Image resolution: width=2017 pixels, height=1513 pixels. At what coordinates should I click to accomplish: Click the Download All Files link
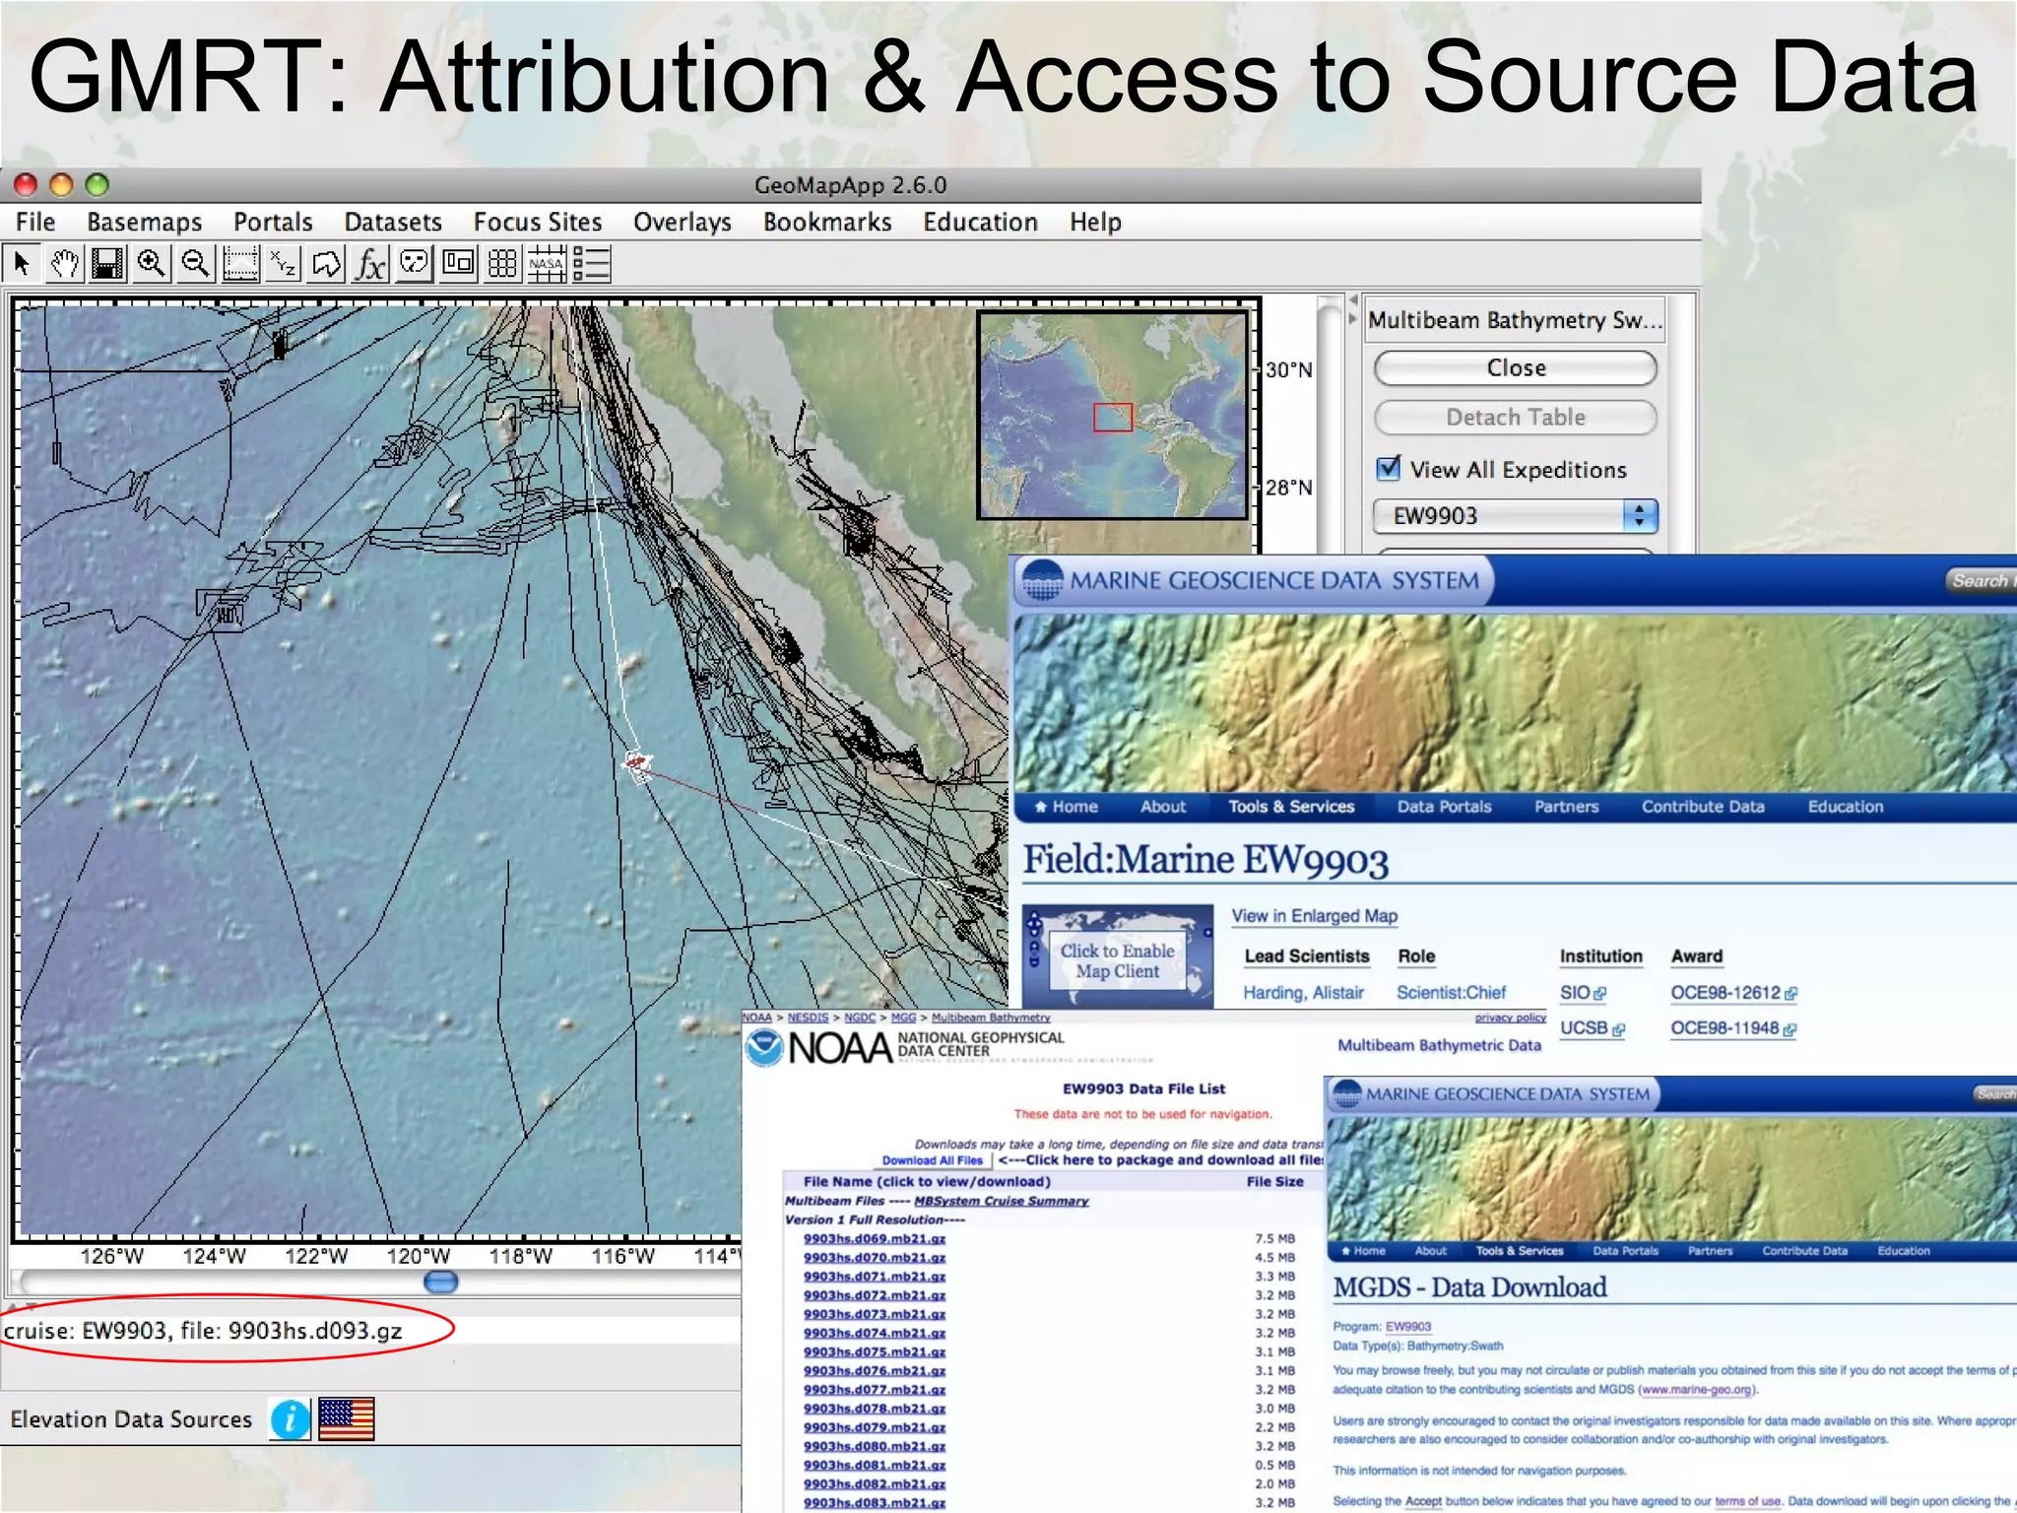point(932,1160)
